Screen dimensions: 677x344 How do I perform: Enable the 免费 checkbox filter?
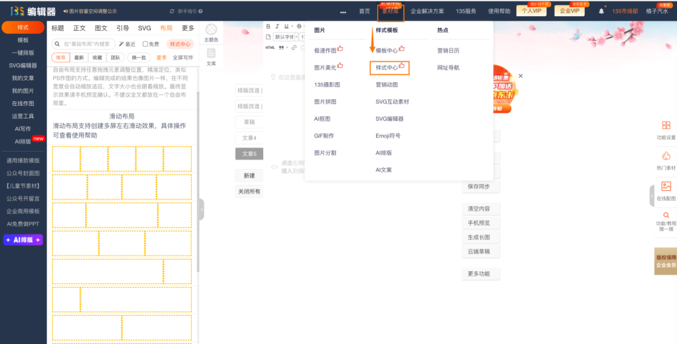point(145,44)
